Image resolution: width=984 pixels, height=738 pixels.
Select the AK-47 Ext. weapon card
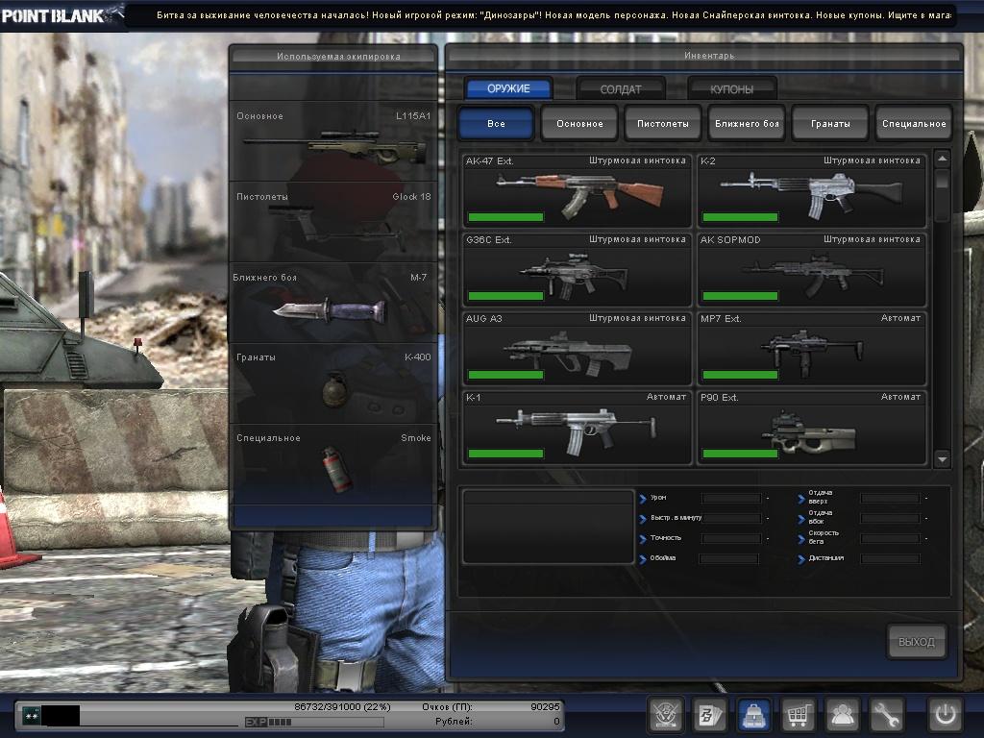[577, 189]
